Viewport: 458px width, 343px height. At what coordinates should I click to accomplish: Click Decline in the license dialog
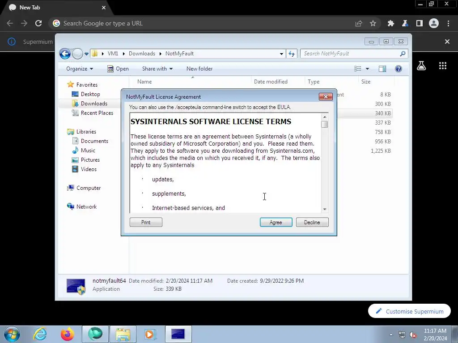312,222
